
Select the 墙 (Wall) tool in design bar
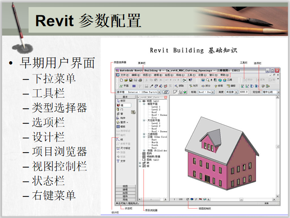click(123, 105)
